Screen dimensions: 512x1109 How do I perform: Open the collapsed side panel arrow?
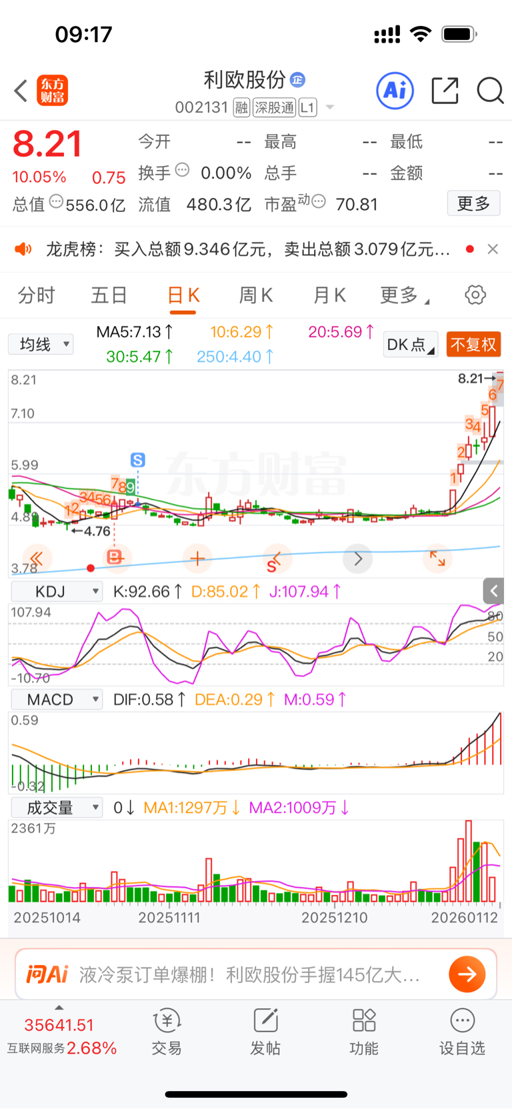[493, 591]
